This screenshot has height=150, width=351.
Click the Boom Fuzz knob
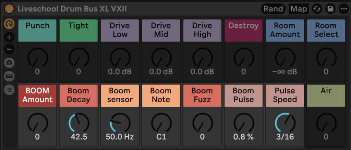coord(203,123)
